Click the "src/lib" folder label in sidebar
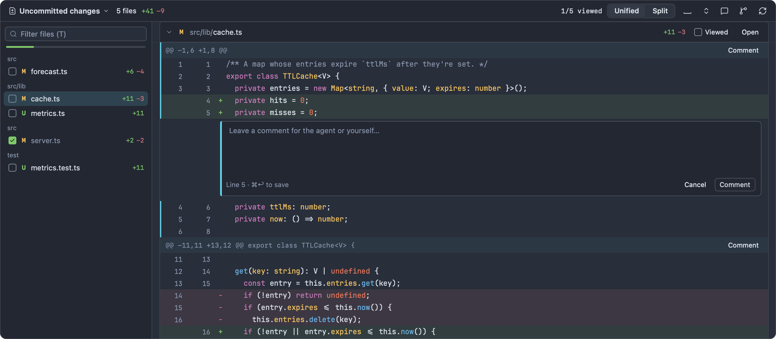 pos(16,86)
